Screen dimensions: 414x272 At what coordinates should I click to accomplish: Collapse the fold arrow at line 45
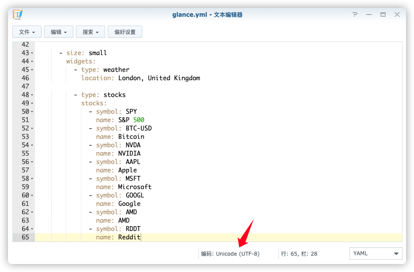(32, 70)
